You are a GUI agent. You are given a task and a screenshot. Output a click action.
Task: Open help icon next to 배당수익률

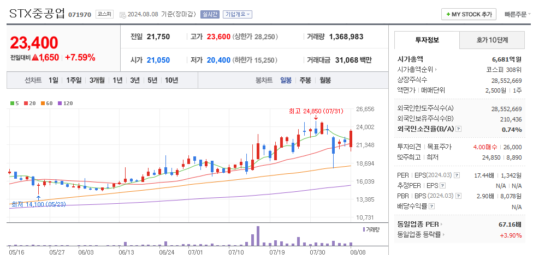click(432, 206)
